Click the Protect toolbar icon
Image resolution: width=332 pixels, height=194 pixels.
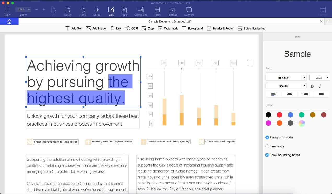[x=172, y=11]
